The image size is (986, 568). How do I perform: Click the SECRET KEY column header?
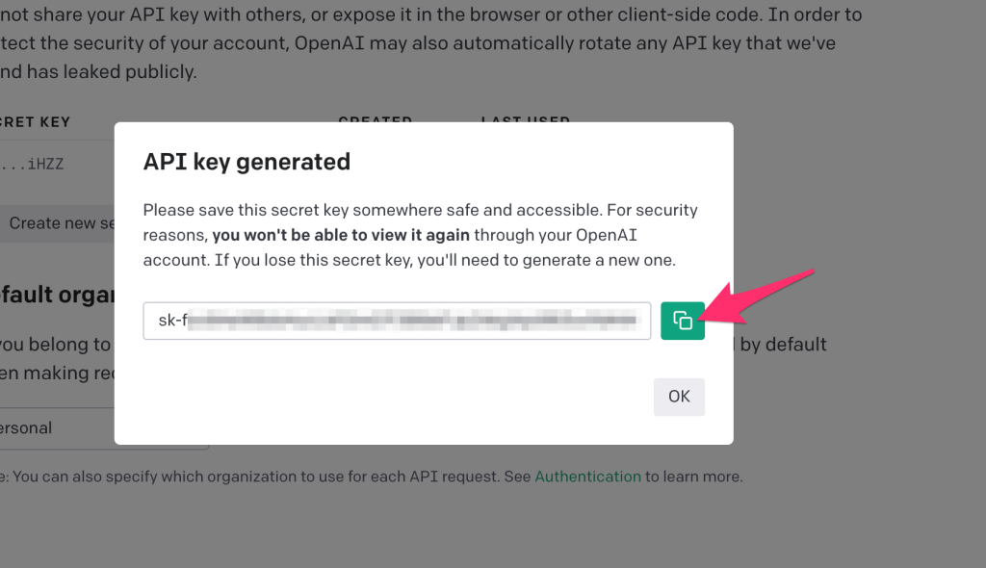tap(36, 122)
